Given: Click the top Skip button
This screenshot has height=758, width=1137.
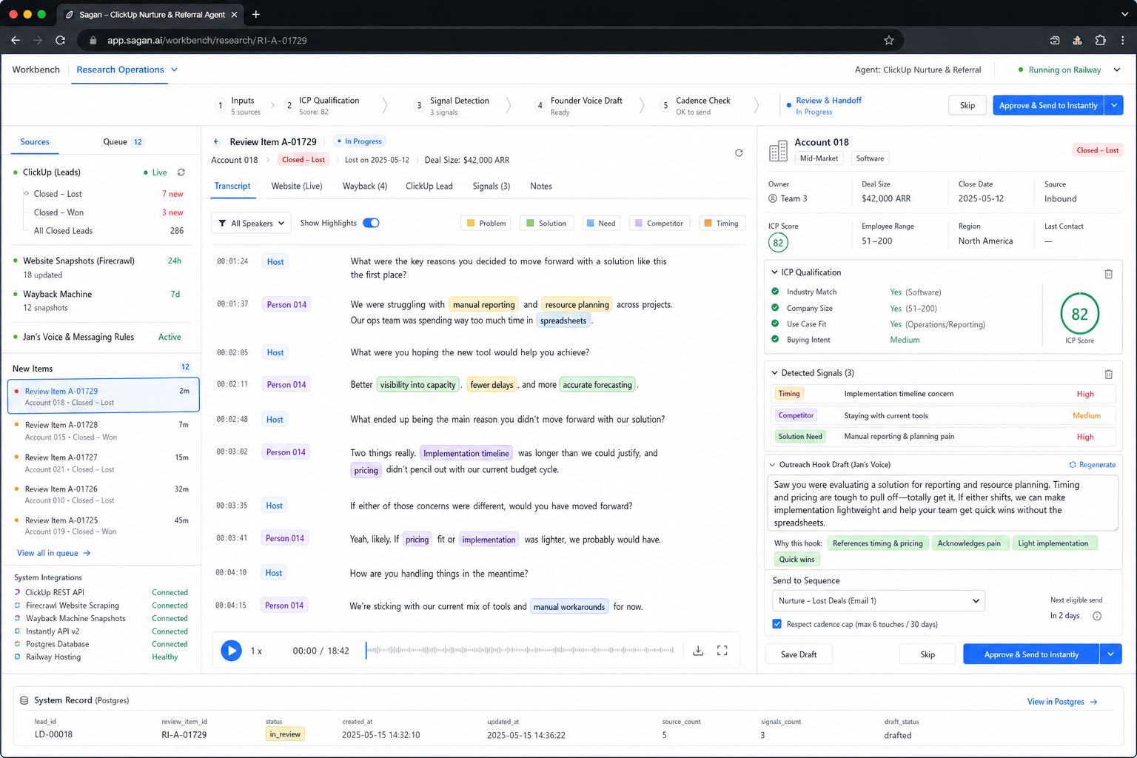Looking at the screenshot, I should click(x=967, y=105).
